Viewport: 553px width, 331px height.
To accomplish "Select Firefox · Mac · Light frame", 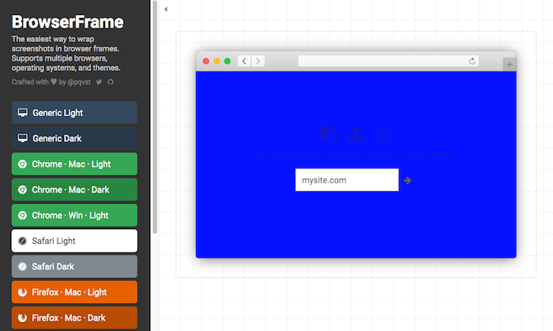I will coord(74,292).
